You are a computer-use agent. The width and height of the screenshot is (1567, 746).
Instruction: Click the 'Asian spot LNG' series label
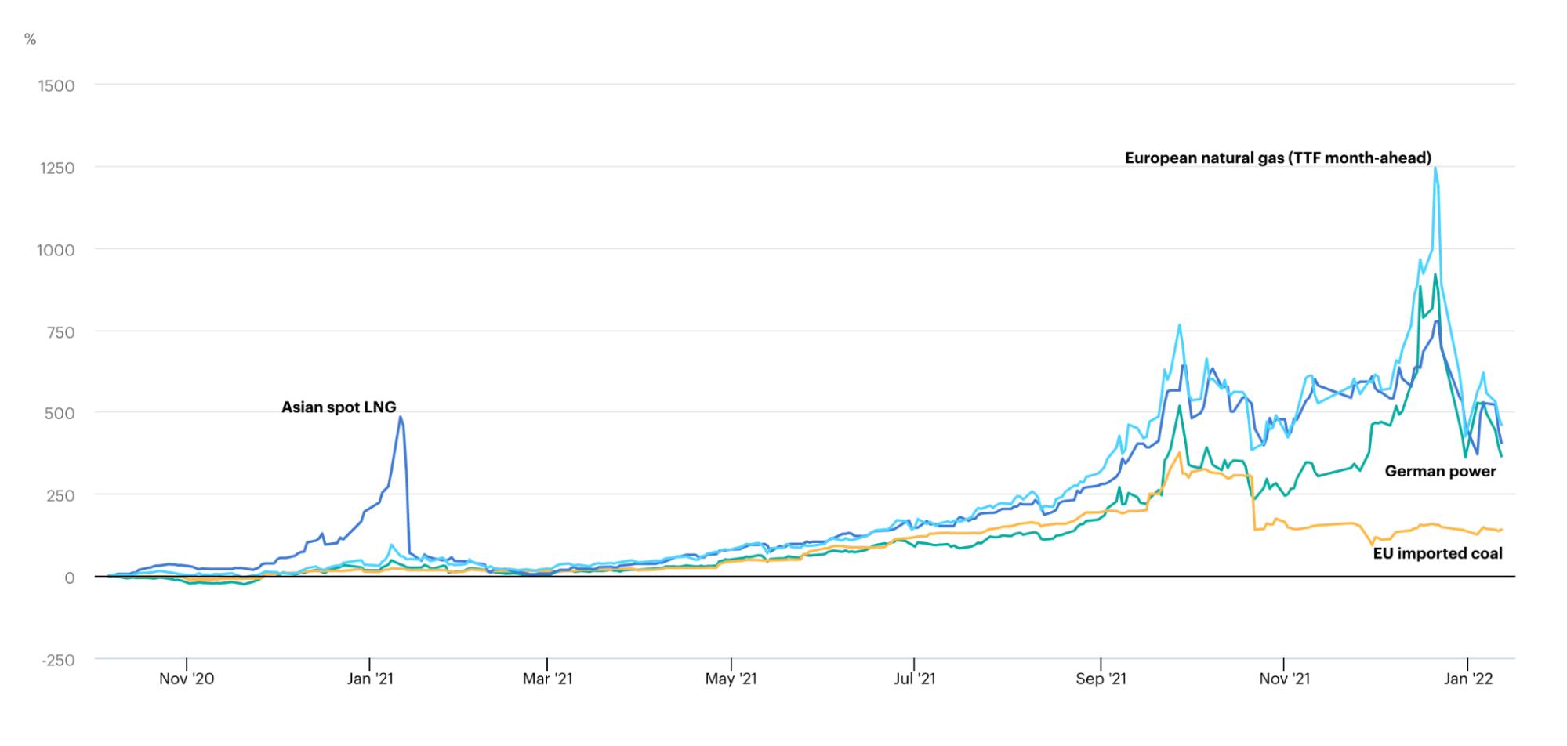[x=339, y=407]
